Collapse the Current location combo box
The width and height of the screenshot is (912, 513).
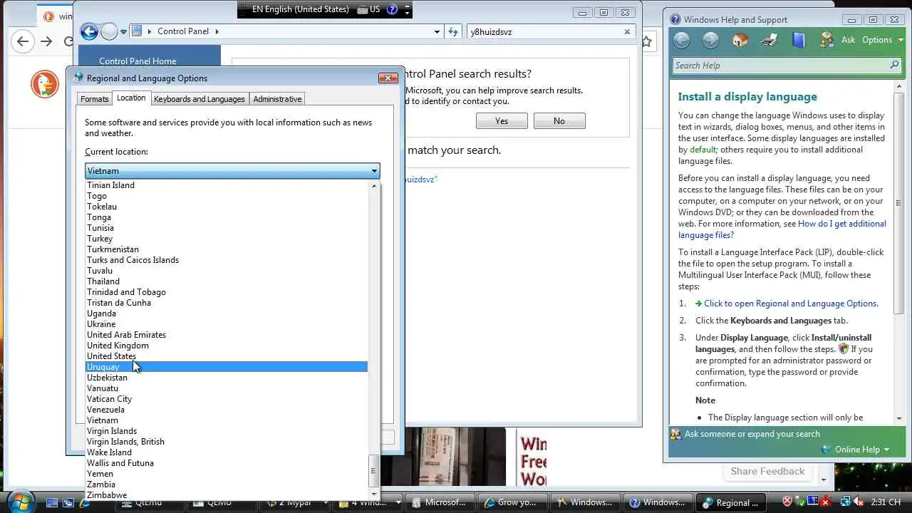[374, 171]
